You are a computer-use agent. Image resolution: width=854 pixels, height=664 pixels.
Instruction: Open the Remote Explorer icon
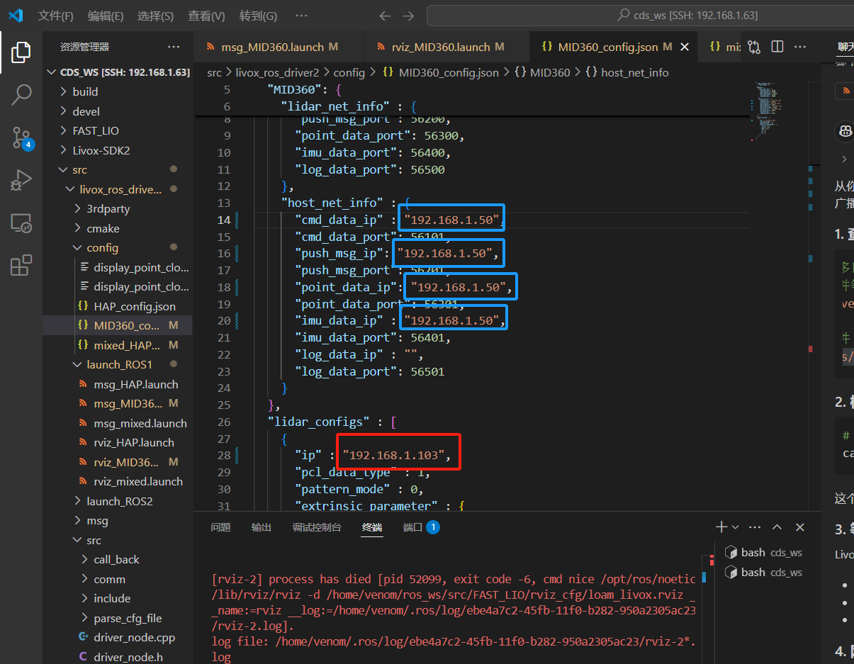21,224
